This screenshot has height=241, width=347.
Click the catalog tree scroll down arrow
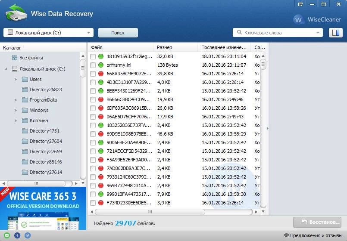click(x=83, y=183)
